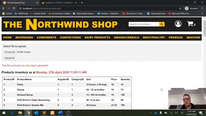Click the OneDrive cloud tray icon
Image resolution: width=206 pixels, height=116 pixels.
pyautogui.click(x=155, y=113)
